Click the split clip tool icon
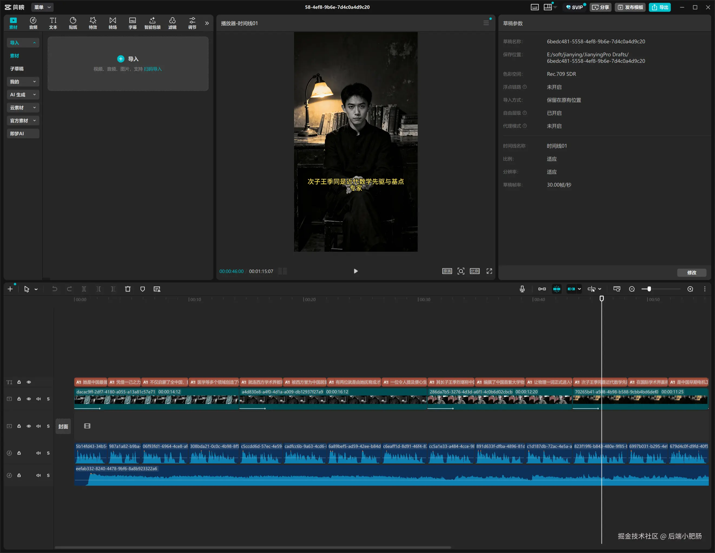Viewport: 715px width, 553px height. [84, 289]
